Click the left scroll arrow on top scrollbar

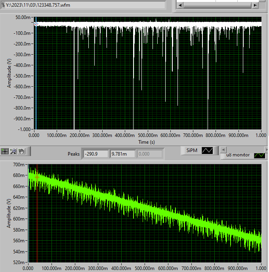click(x=180, y=5)
